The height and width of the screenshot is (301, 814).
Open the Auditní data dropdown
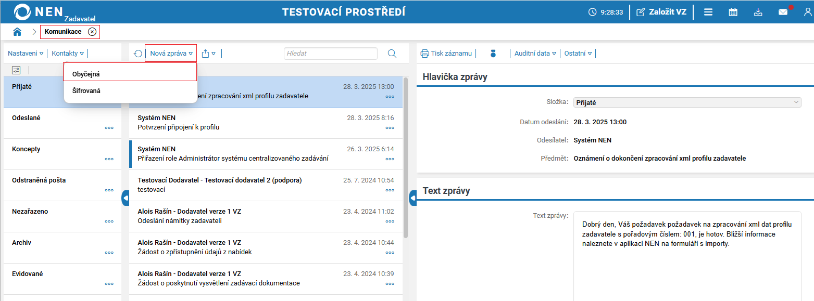pyautogui.click(x=535, y=53)
